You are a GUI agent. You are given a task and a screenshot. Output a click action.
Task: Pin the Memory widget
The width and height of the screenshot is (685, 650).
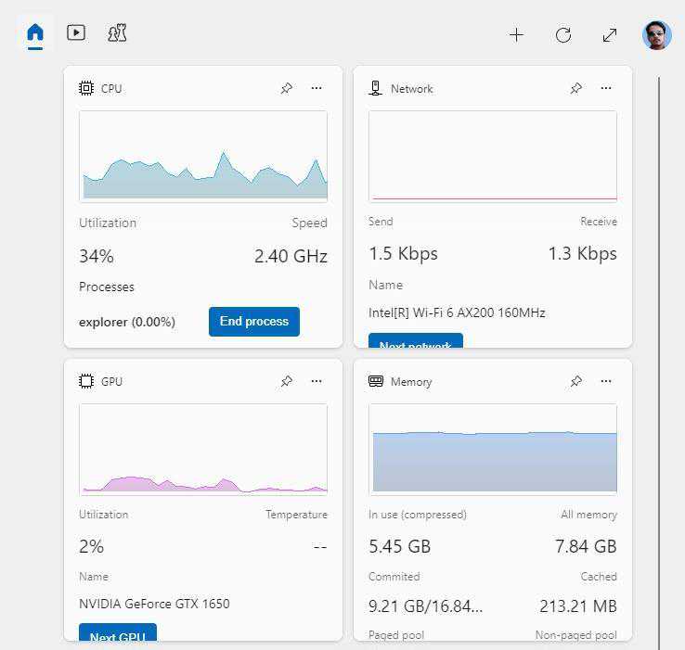[576, 381]
